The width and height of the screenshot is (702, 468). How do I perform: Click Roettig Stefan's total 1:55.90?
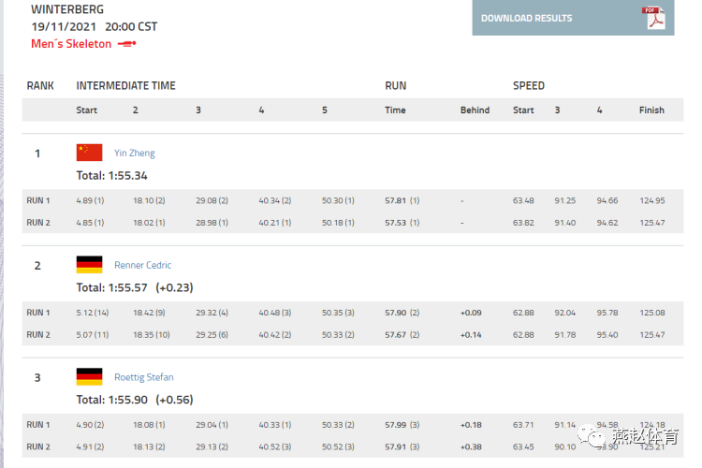tap(128, 400)
